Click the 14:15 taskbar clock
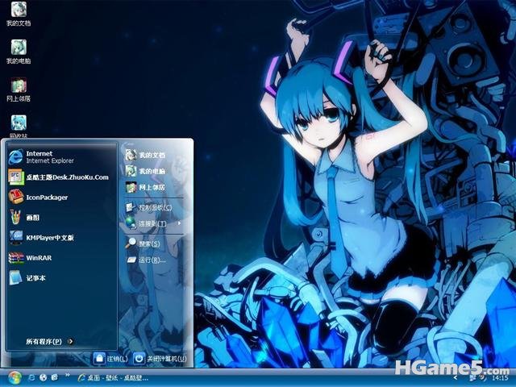 click(x=500, y=378)
